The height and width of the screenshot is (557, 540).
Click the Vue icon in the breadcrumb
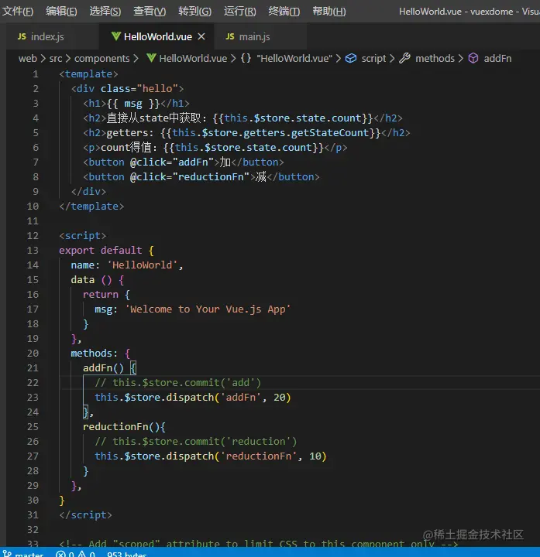(151, 58)
